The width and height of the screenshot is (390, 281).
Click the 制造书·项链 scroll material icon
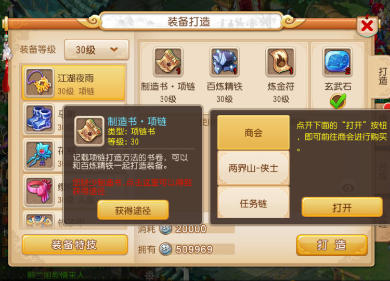click(168, 62)
